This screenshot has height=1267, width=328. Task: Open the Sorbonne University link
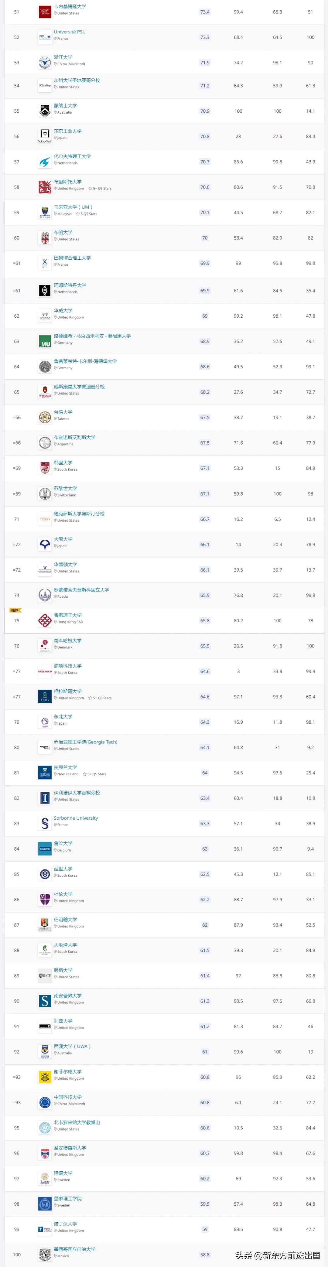click(x=76, y=818)
